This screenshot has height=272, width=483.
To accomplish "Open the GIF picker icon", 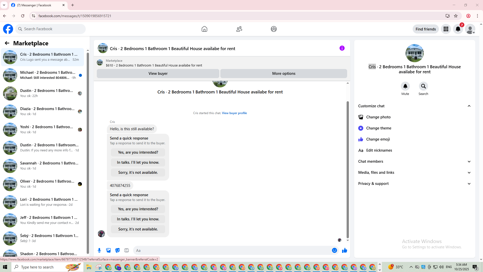I will (127, 250).
